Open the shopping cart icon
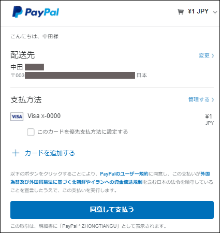Viewport: 220px width, 233px height. coord(181,12)
